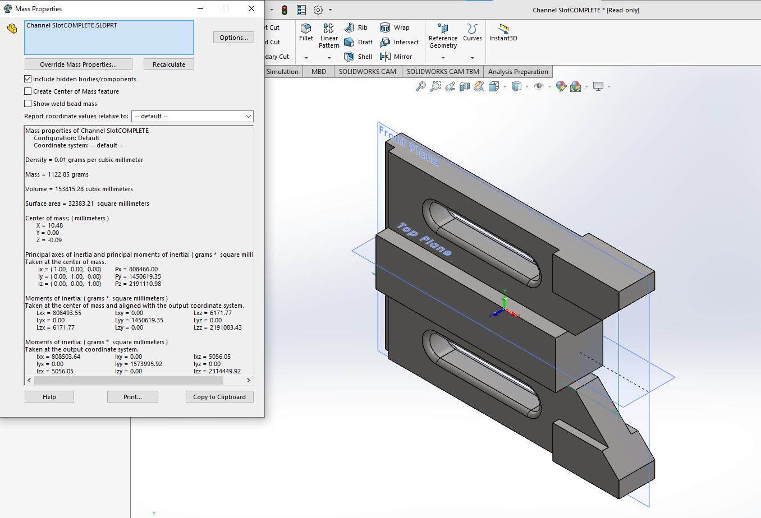Expand the Reference Geometry dropdown arrow
Viewport: 761px width, 518px height.
[443, 58]
